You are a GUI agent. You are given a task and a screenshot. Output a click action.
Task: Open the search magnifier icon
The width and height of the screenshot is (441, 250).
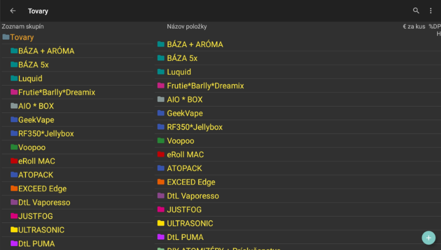[416, 11]
